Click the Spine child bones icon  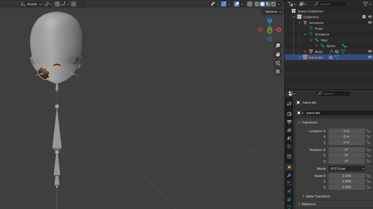344,46
